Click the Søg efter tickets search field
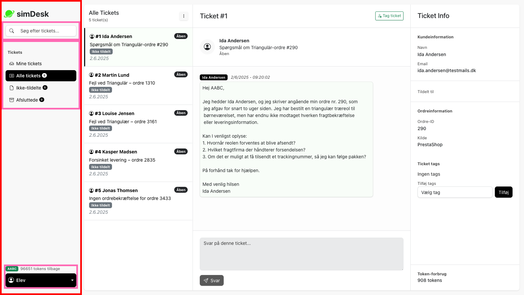 pos(41,30)
